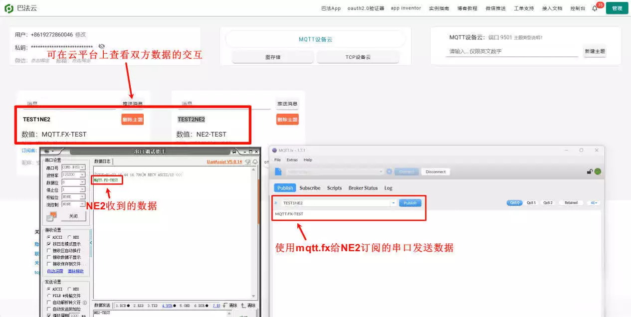
Task: Open the 波特率 baud rate dropdown
Action: [82, 175]
